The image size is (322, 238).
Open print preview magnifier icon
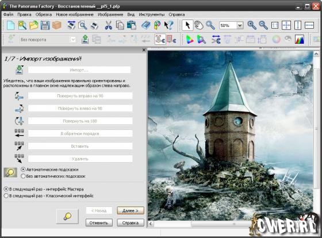tap(83, 25)
